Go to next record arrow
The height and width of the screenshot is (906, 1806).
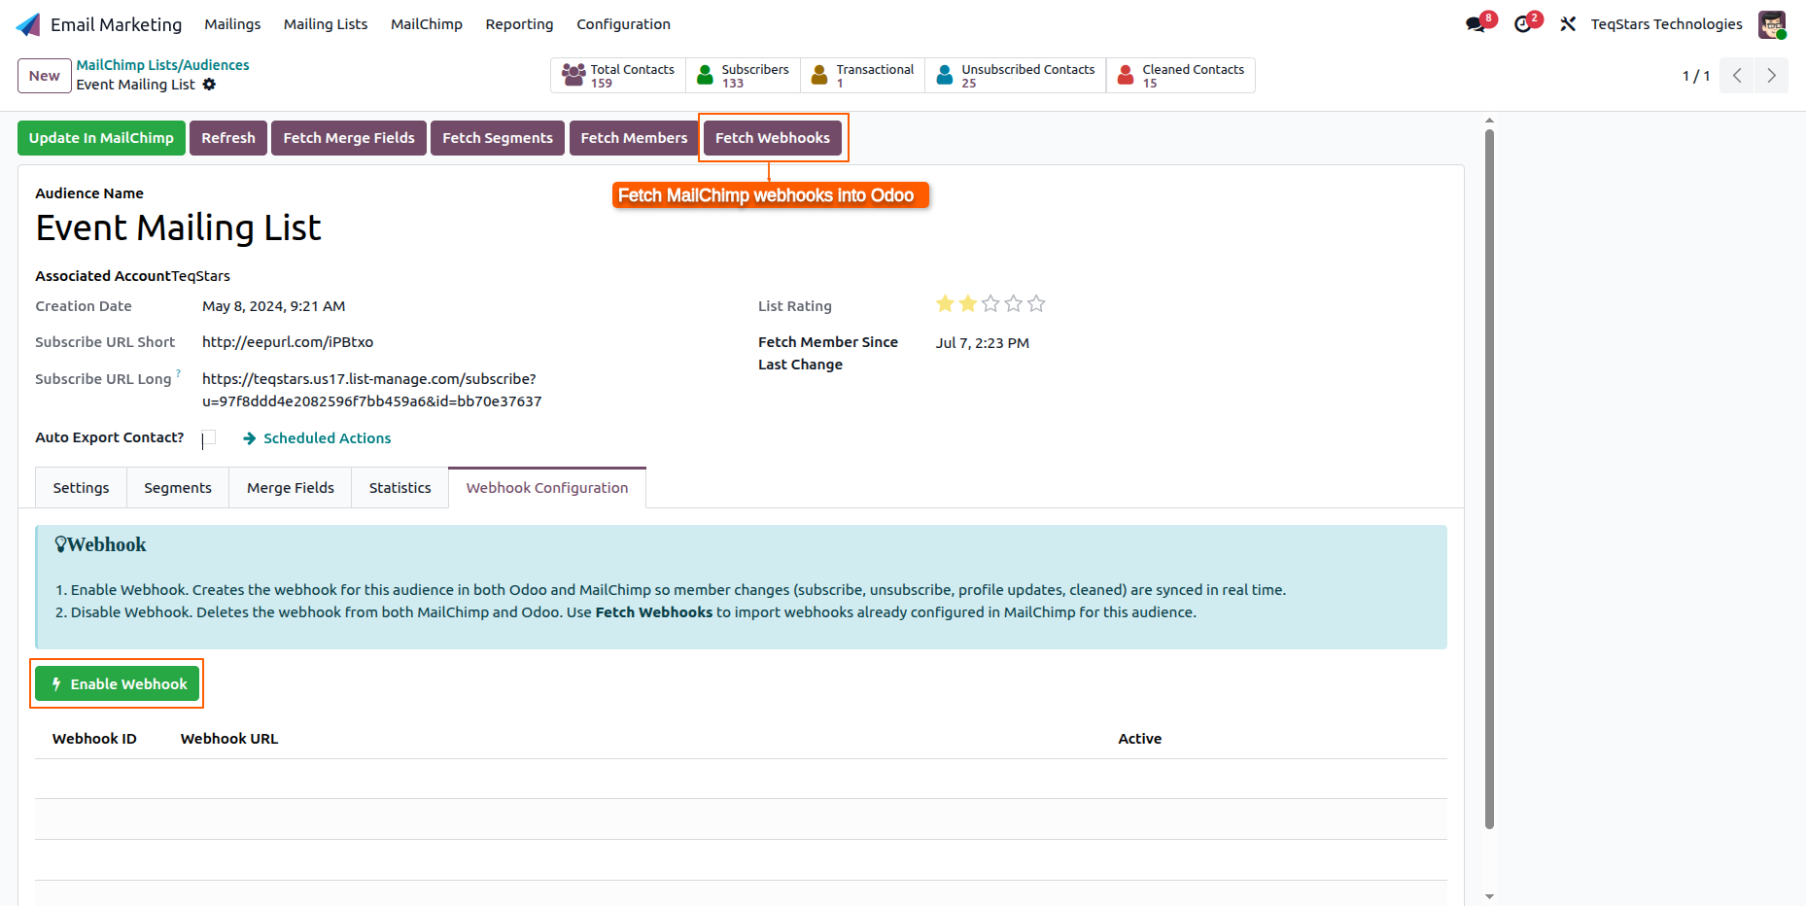(1771, 76)
